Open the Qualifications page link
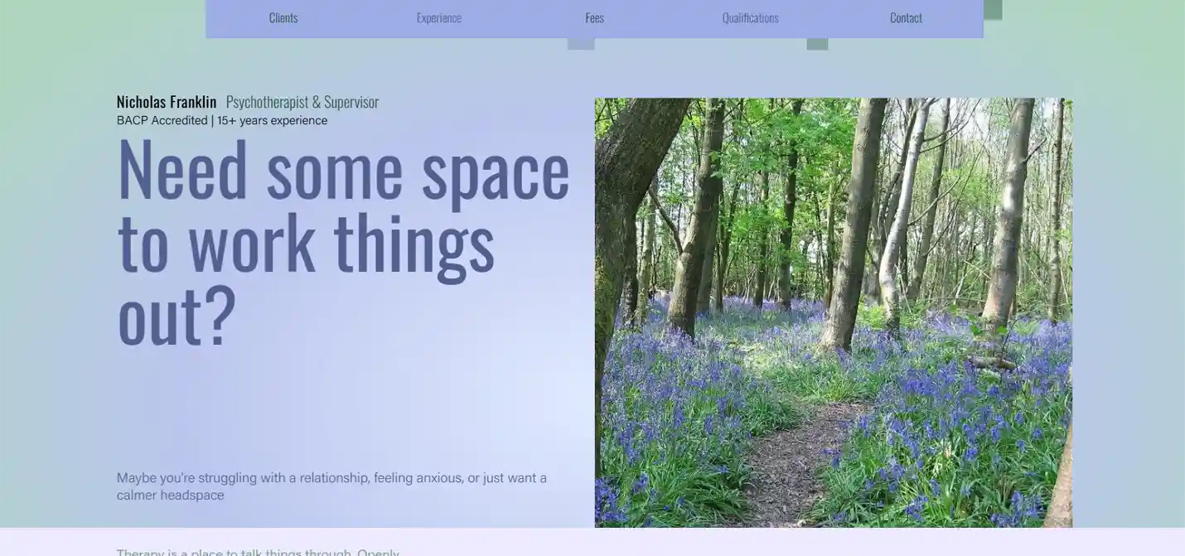This screenshot has width=1185, height=556. (x=750, y=17)
